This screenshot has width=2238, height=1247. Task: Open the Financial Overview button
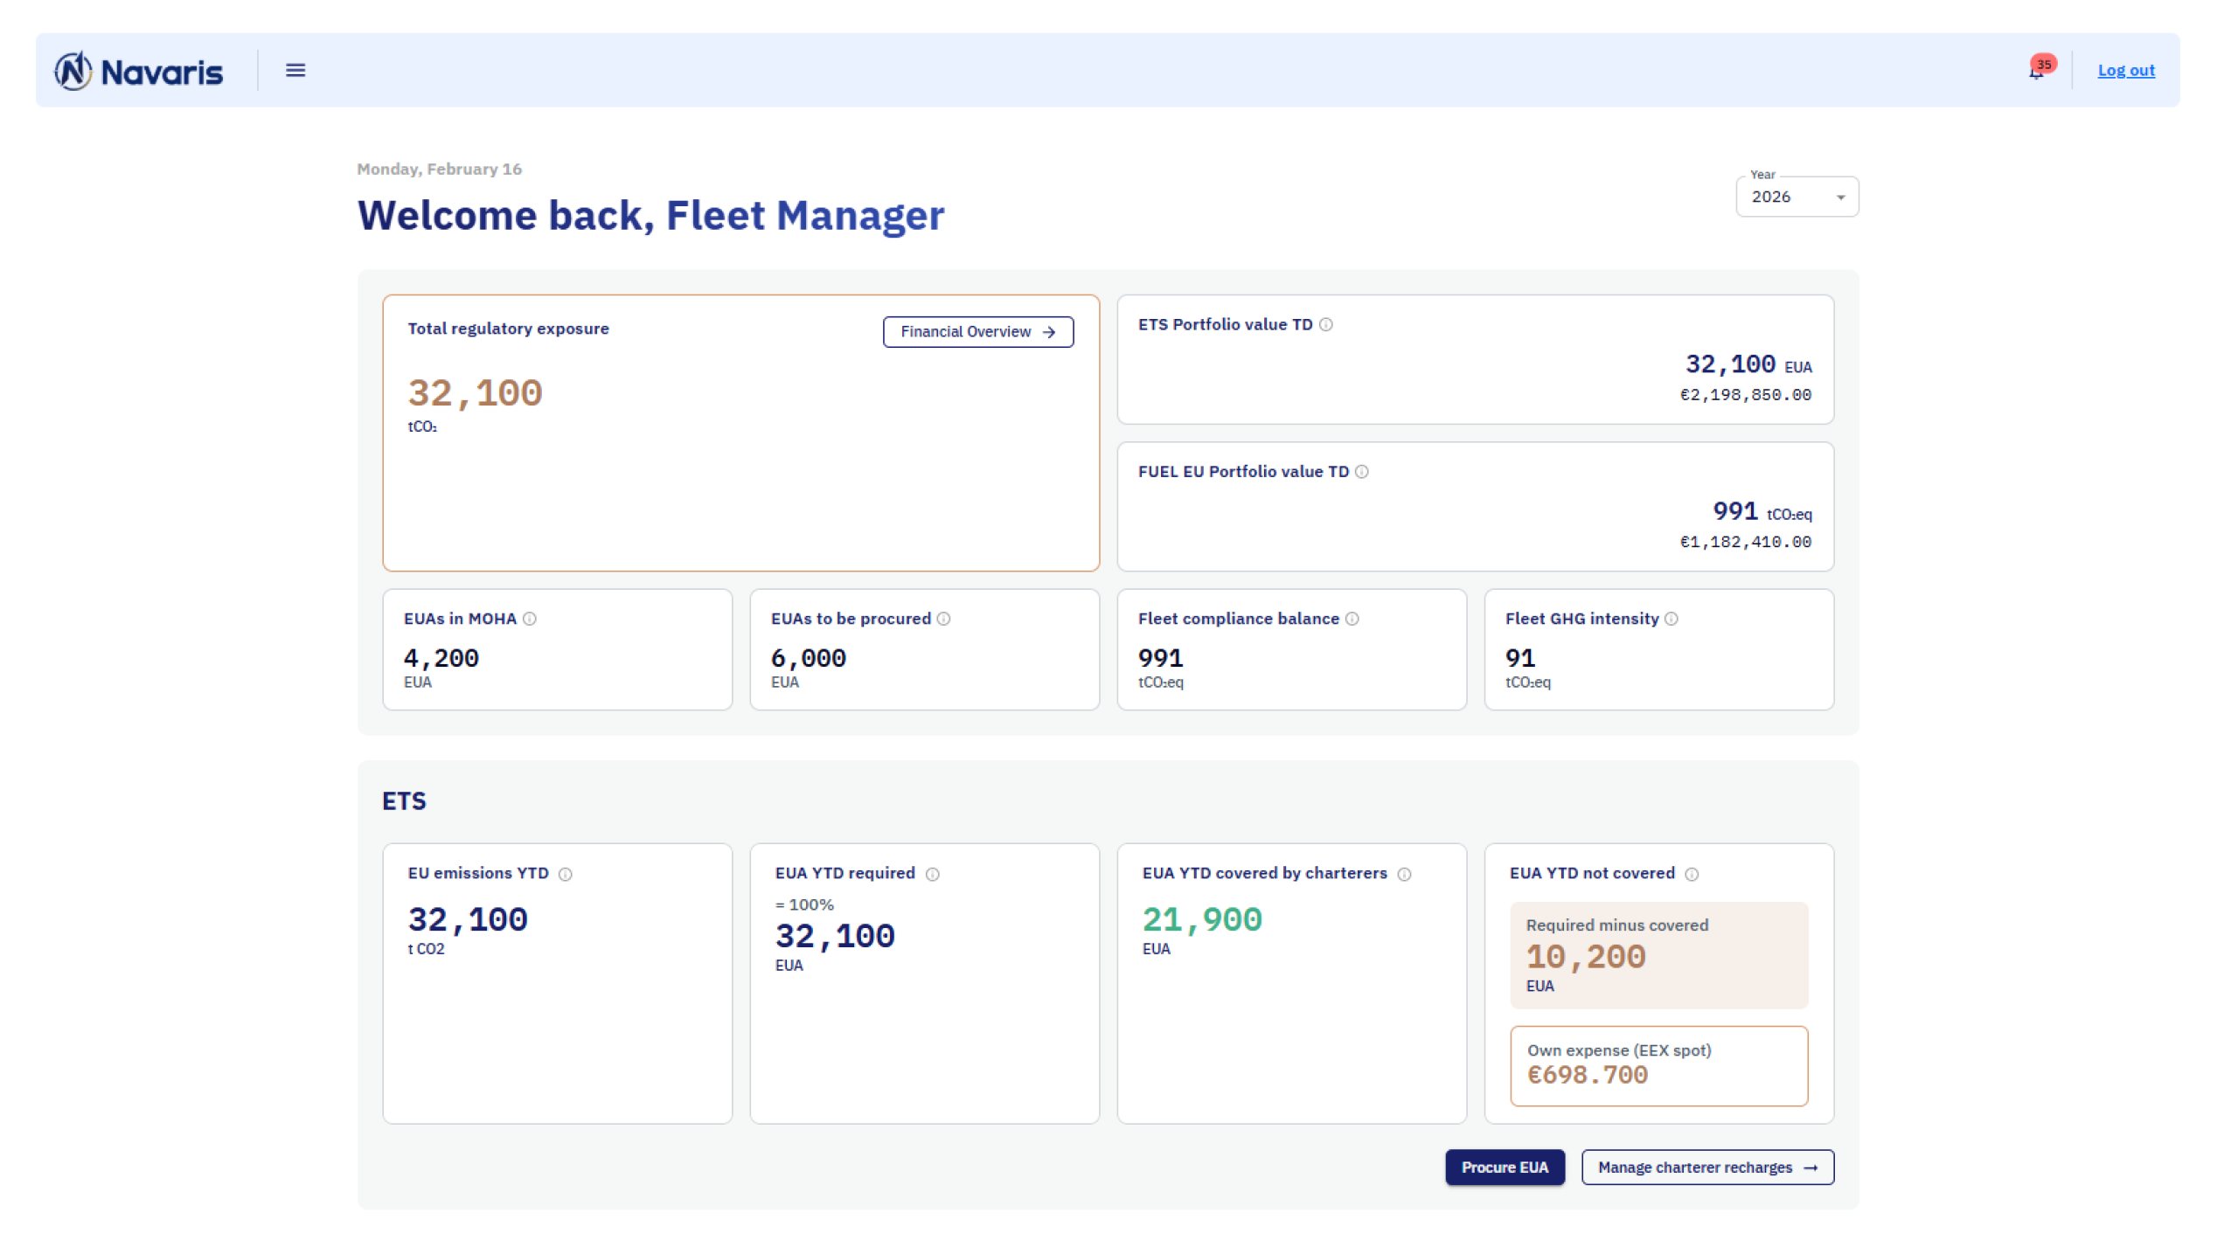(977, 332)
